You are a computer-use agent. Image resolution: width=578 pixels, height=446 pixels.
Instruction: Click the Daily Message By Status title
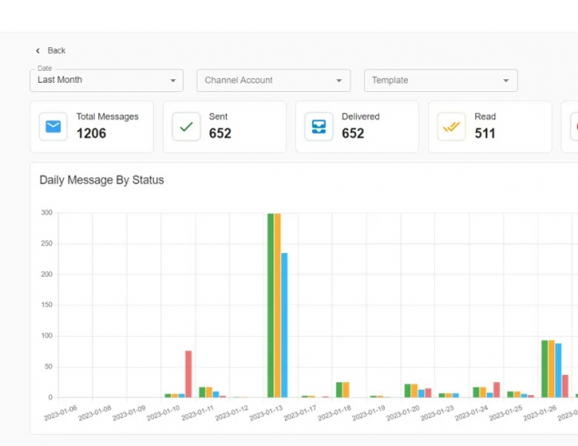(102, 180)
